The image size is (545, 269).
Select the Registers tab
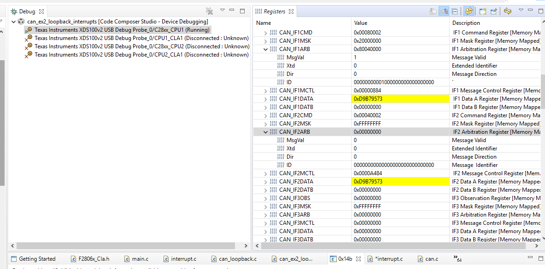(274, 11)
